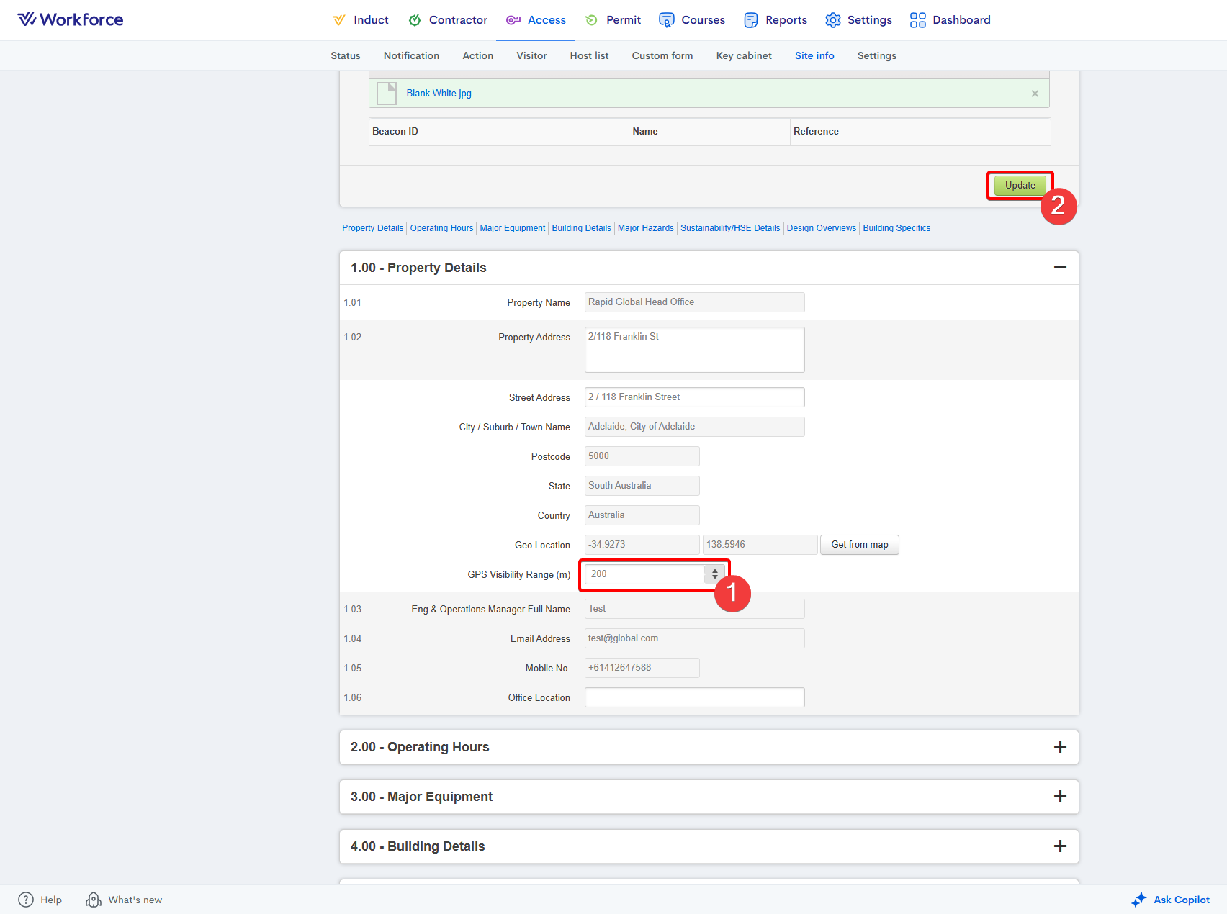Collapse the 1.00 Property Details section
This screenshot has height=914, width=1227.
click(x=1060, y=268)
